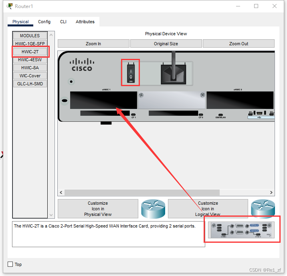Minimize the Router1 window
287x276 pixels.
click(238, 6)
